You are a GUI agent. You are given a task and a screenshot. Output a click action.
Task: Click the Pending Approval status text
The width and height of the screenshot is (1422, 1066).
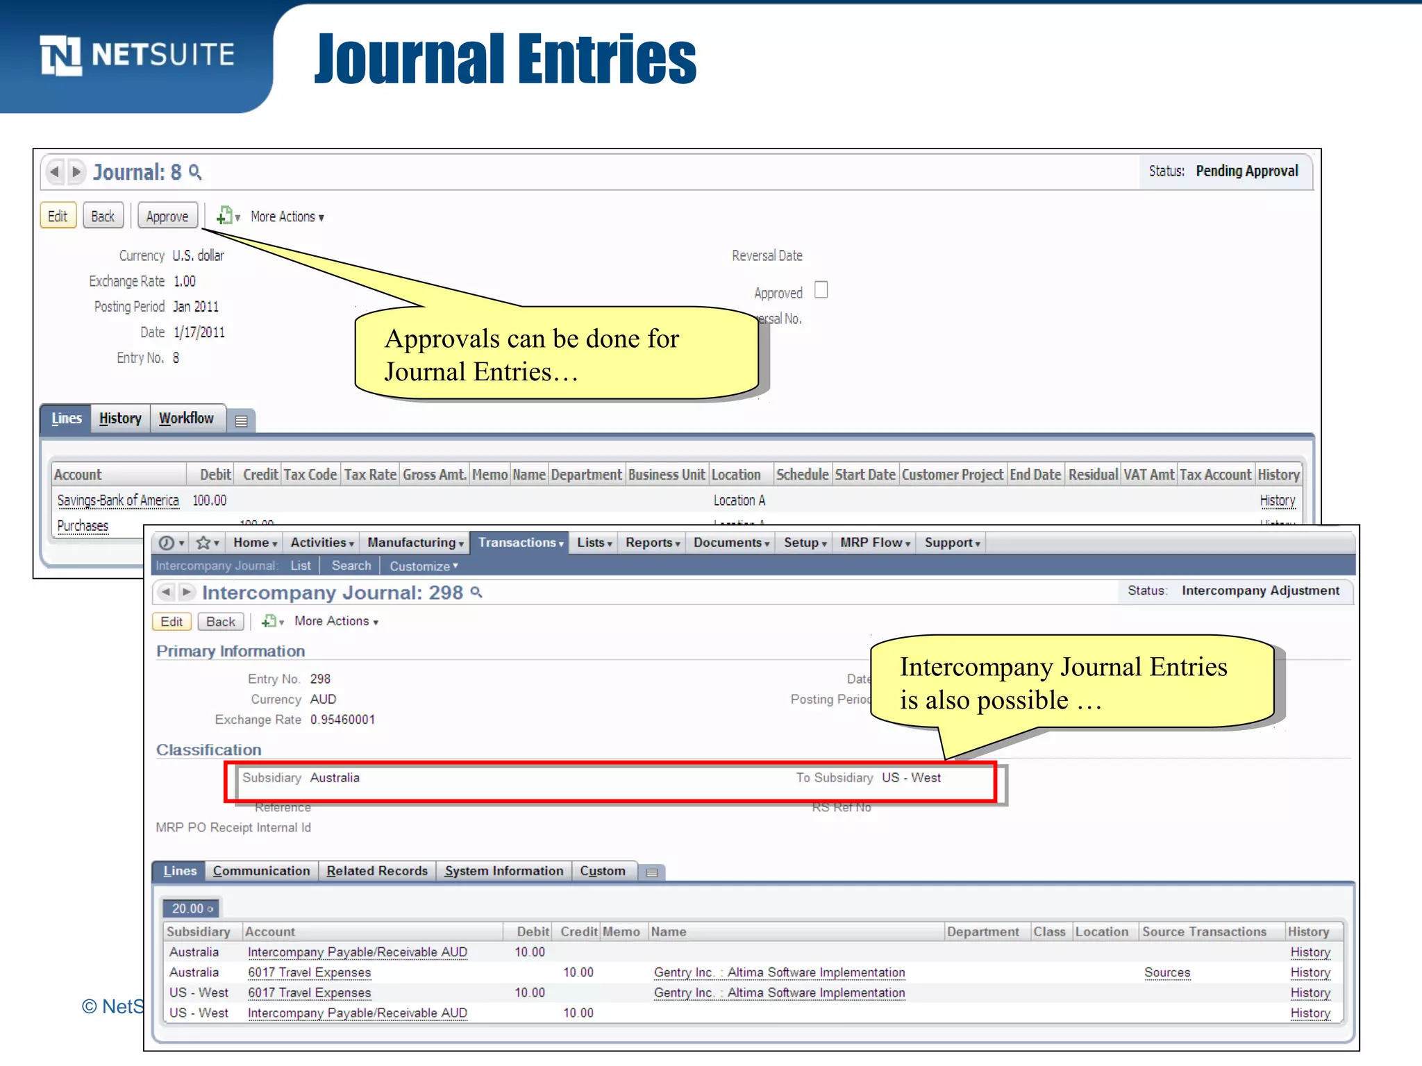(x=1247, y=171)
